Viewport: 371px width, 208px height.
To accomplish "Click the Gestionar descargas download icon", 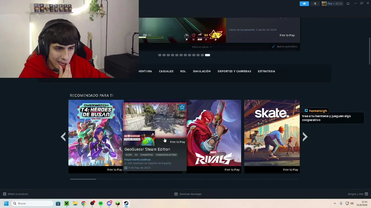I will [x=176, y=194].
